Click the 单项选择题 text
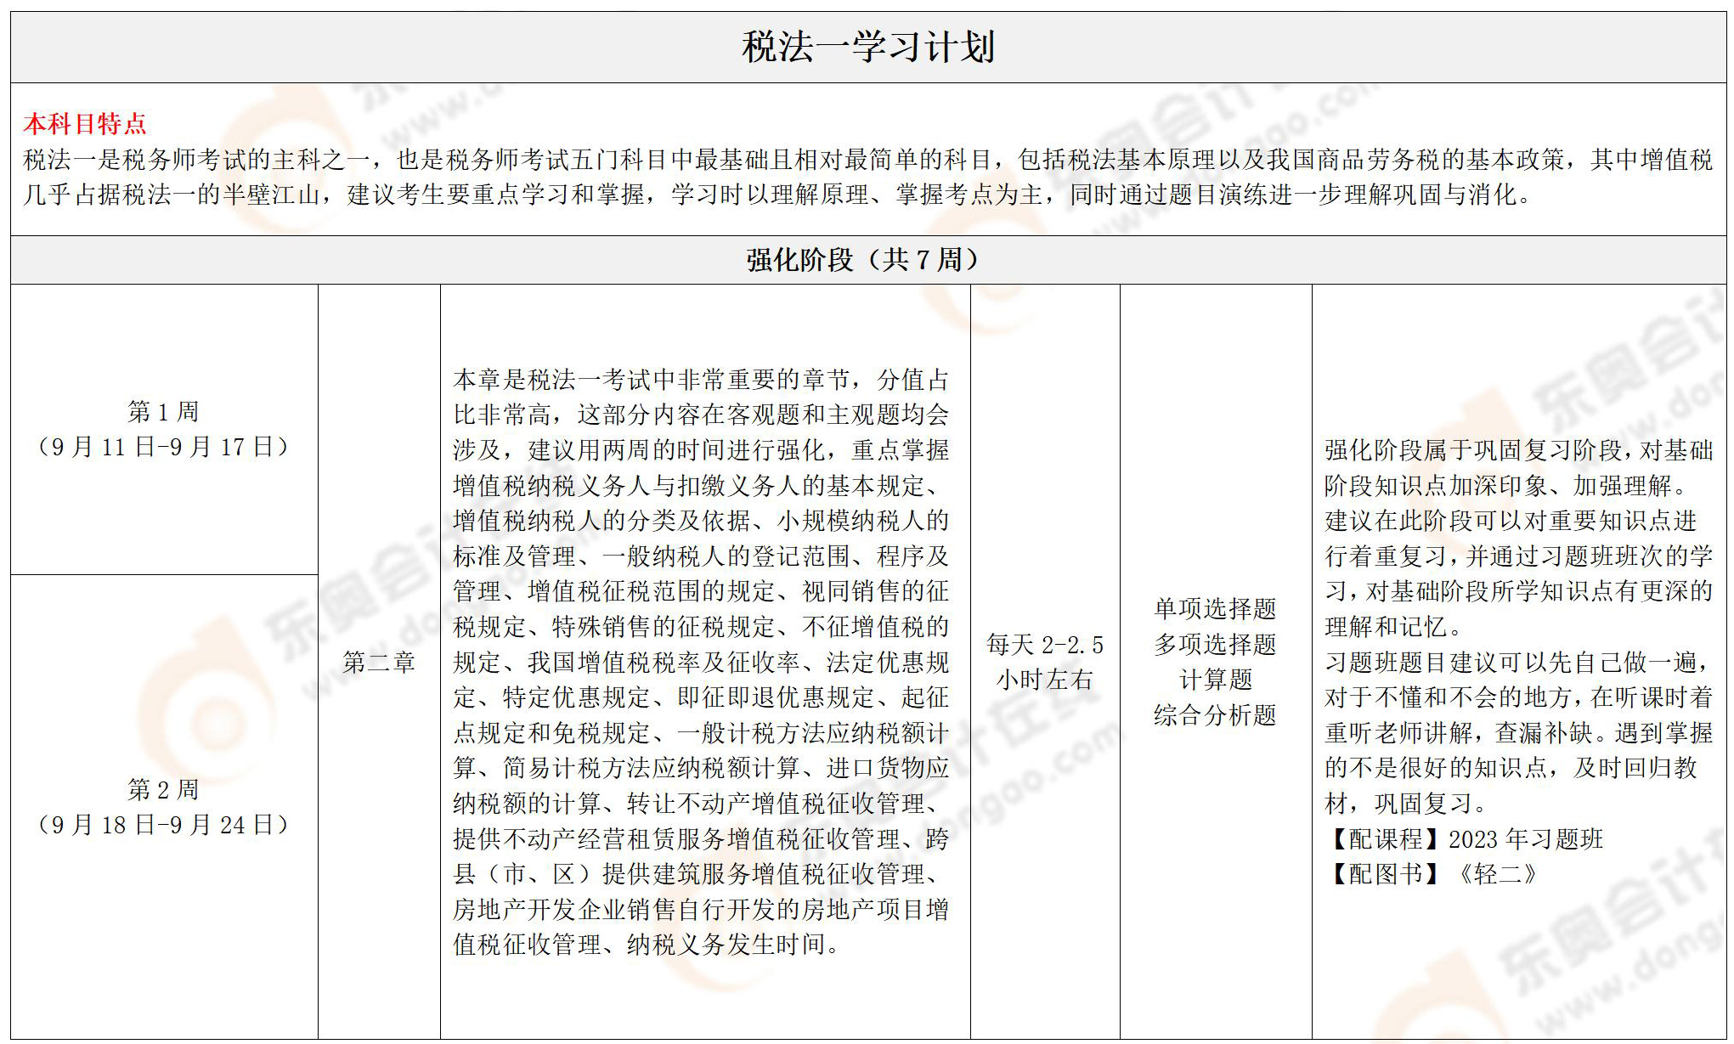The image size is (1734, 1044). [1215, 609]
